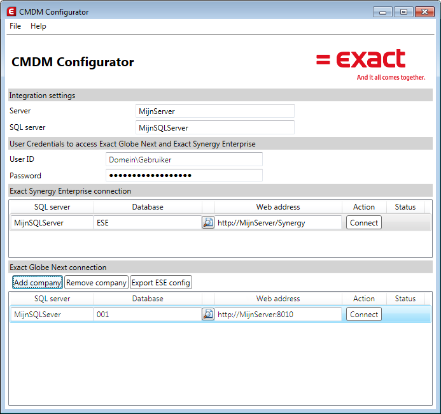
Task: Maximize the CMDM Configurator window
Action: point(403,11)
